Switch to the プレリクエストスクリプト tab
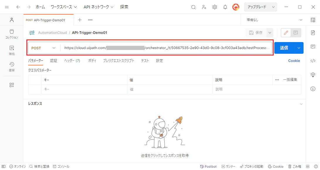This screenshot has height=170, width=320. 118,60
